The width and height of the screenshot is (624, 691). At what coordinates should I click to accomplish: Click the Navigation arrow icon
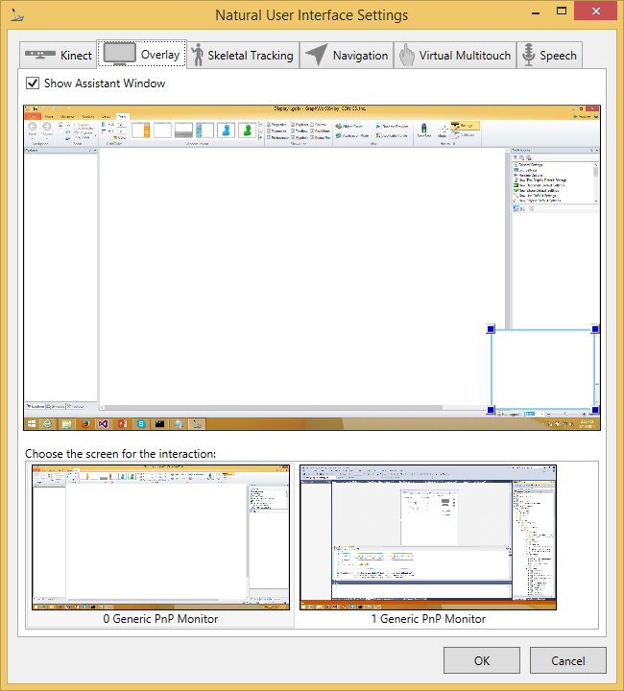point(316,55)
